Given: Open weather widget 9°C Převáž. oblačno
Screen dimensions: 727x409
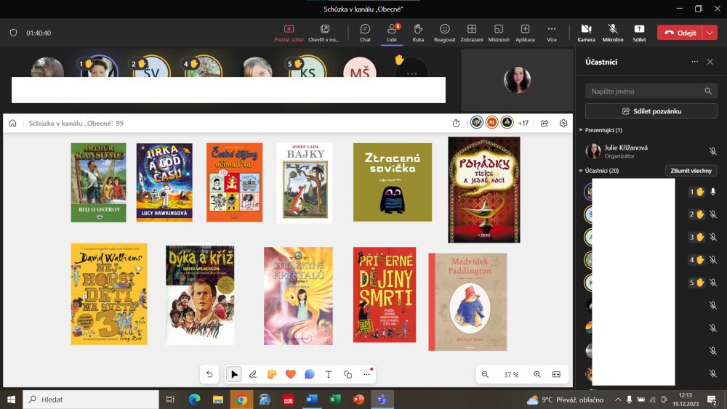Looking at the screenshot, I should pos(565,400).
